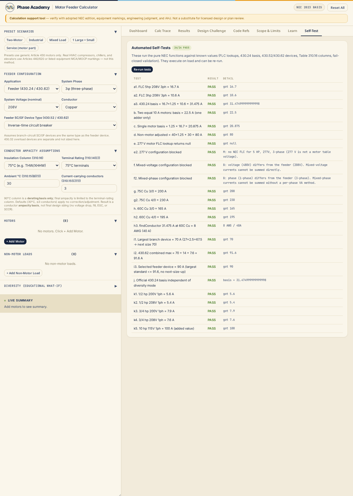The height and width of the screenshot is (496, 353).
Task: Open the Terminal Rating dropdown
Action: [89, 165]
